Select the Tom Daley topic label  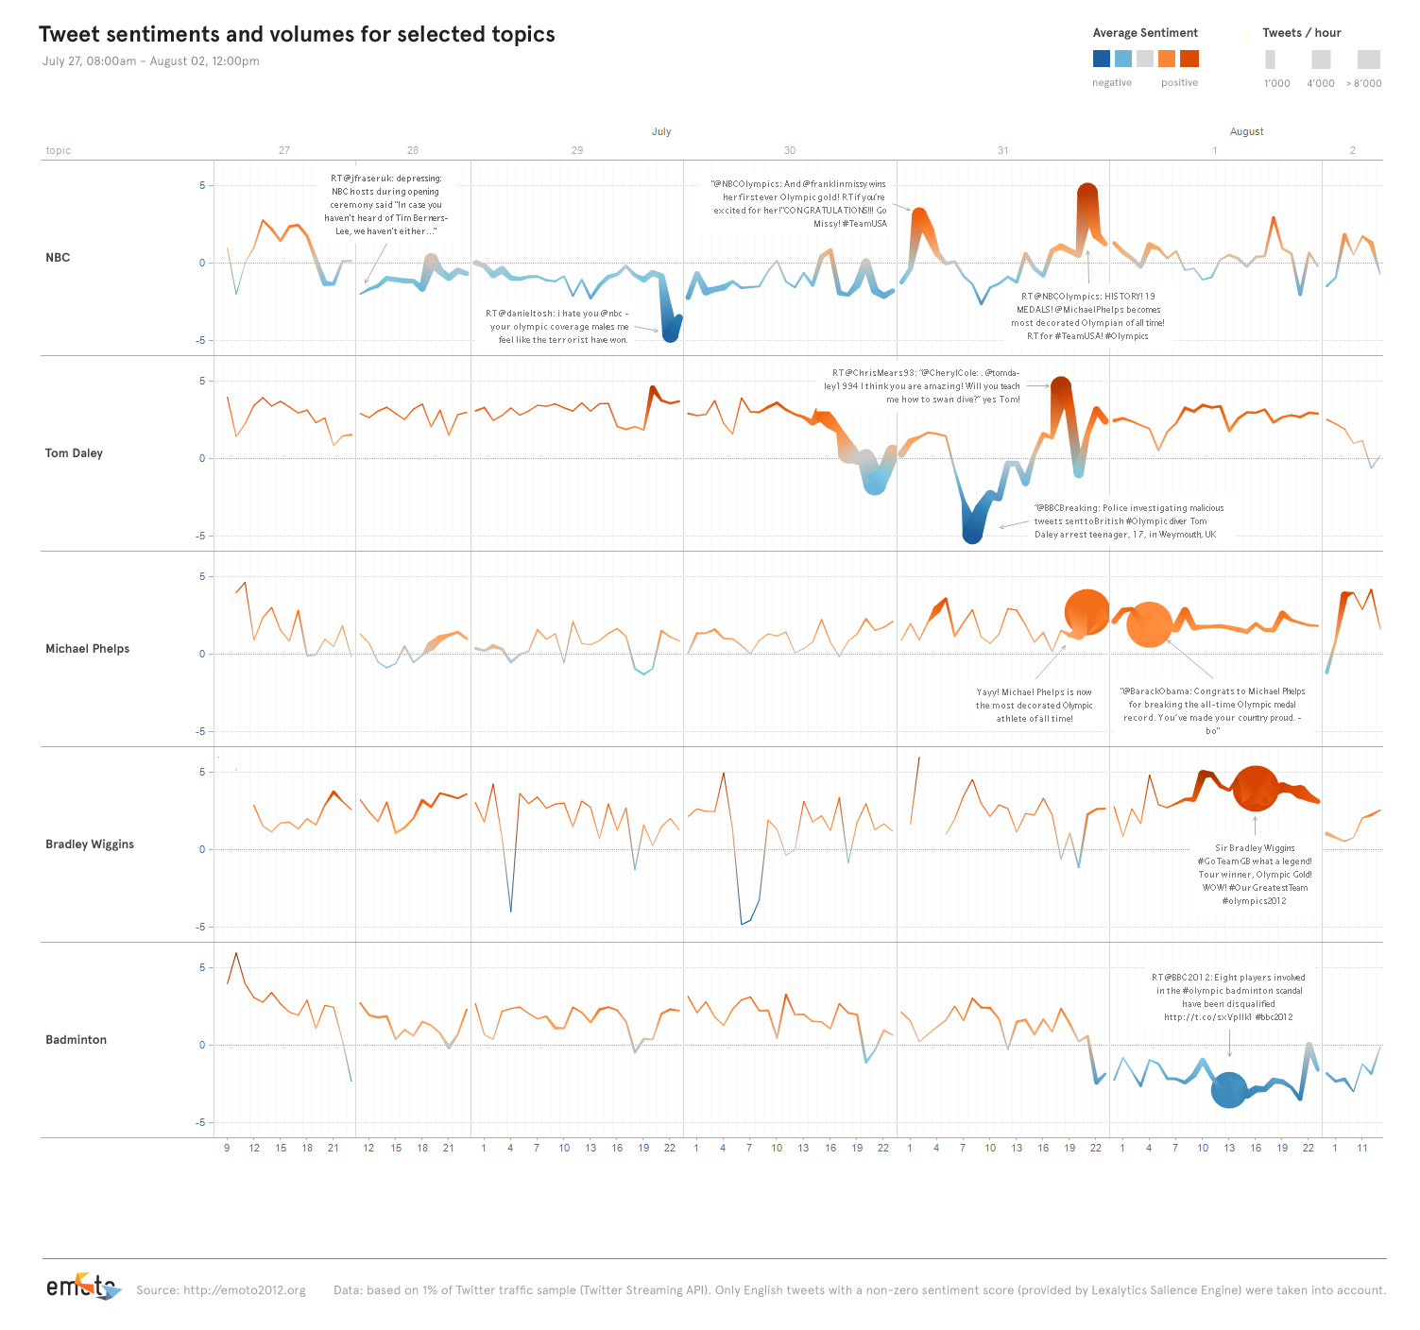click(x=74, y=453)
